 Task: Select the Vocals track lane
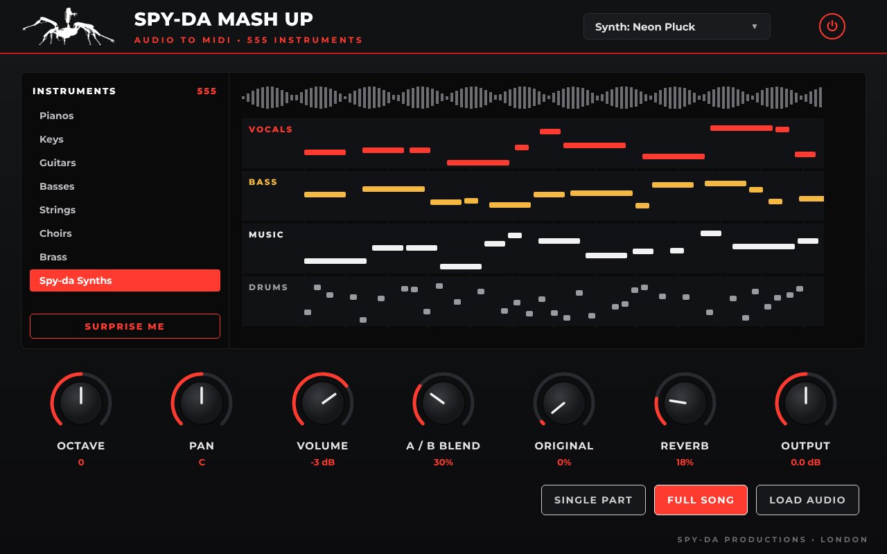(x=533, y=143)
